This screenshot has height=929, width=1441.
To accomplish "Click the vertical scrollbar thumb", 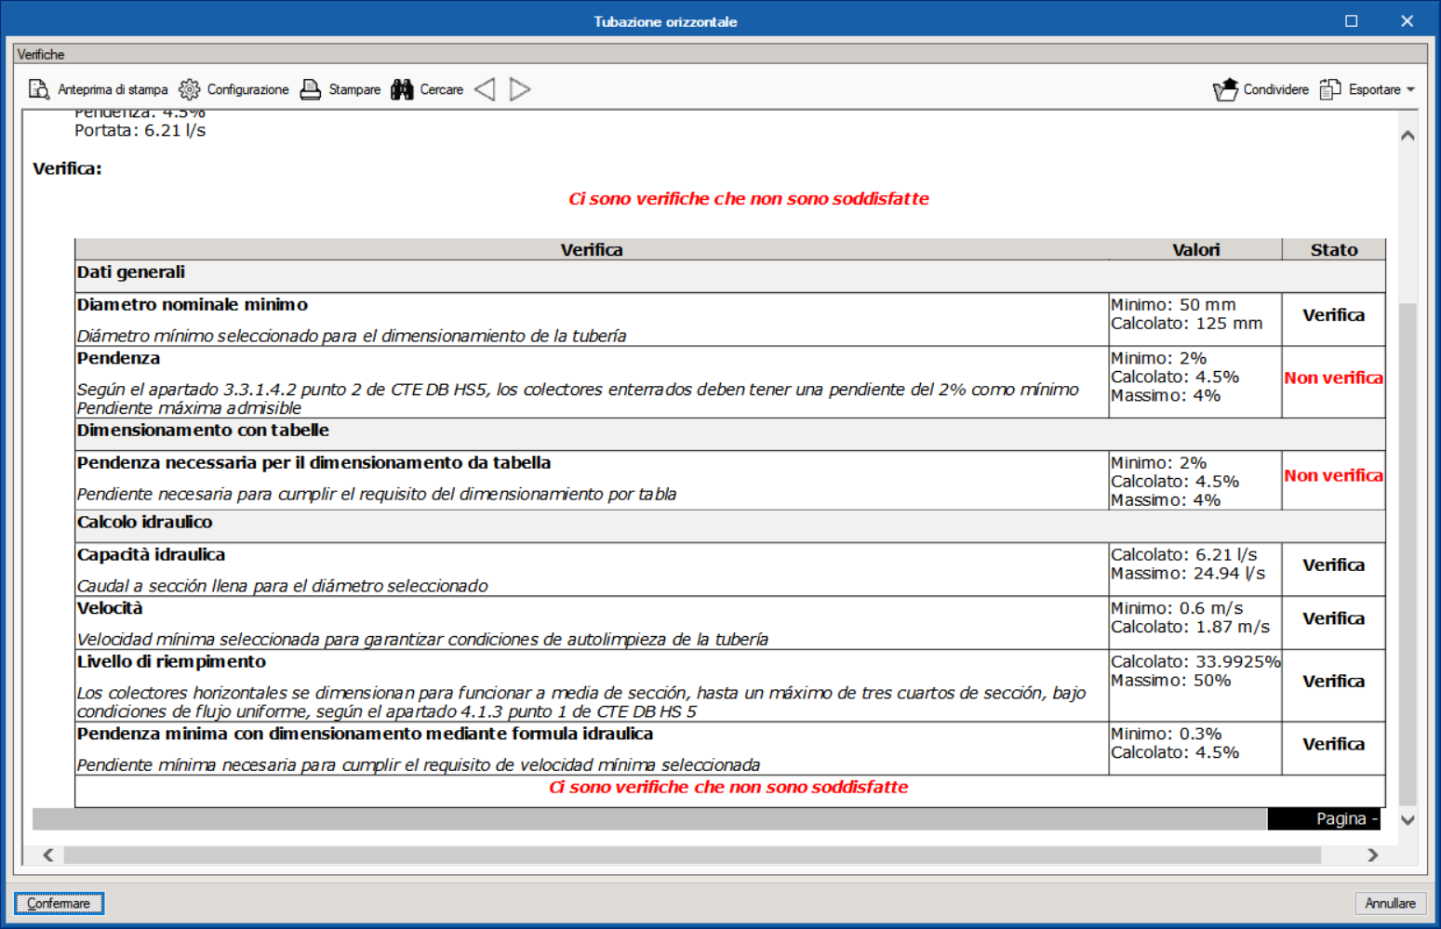I will pyautogui.click(x=1408, y=553).
